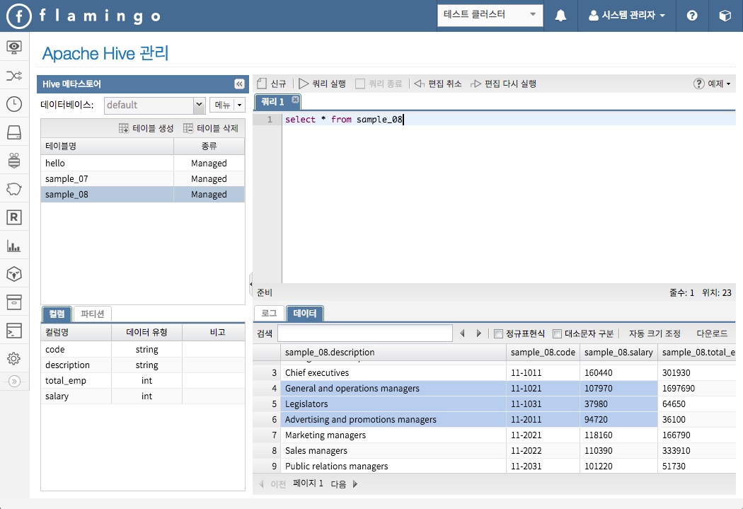Click in the SQL editor line 1
This screenshot has height=509, width=743.
(x=509, y=120)
